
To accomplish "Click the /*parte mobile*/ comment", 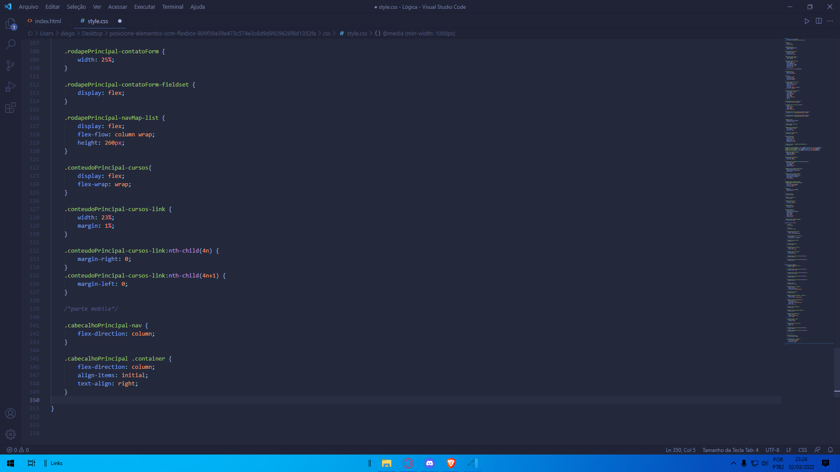I will (91, 309).
